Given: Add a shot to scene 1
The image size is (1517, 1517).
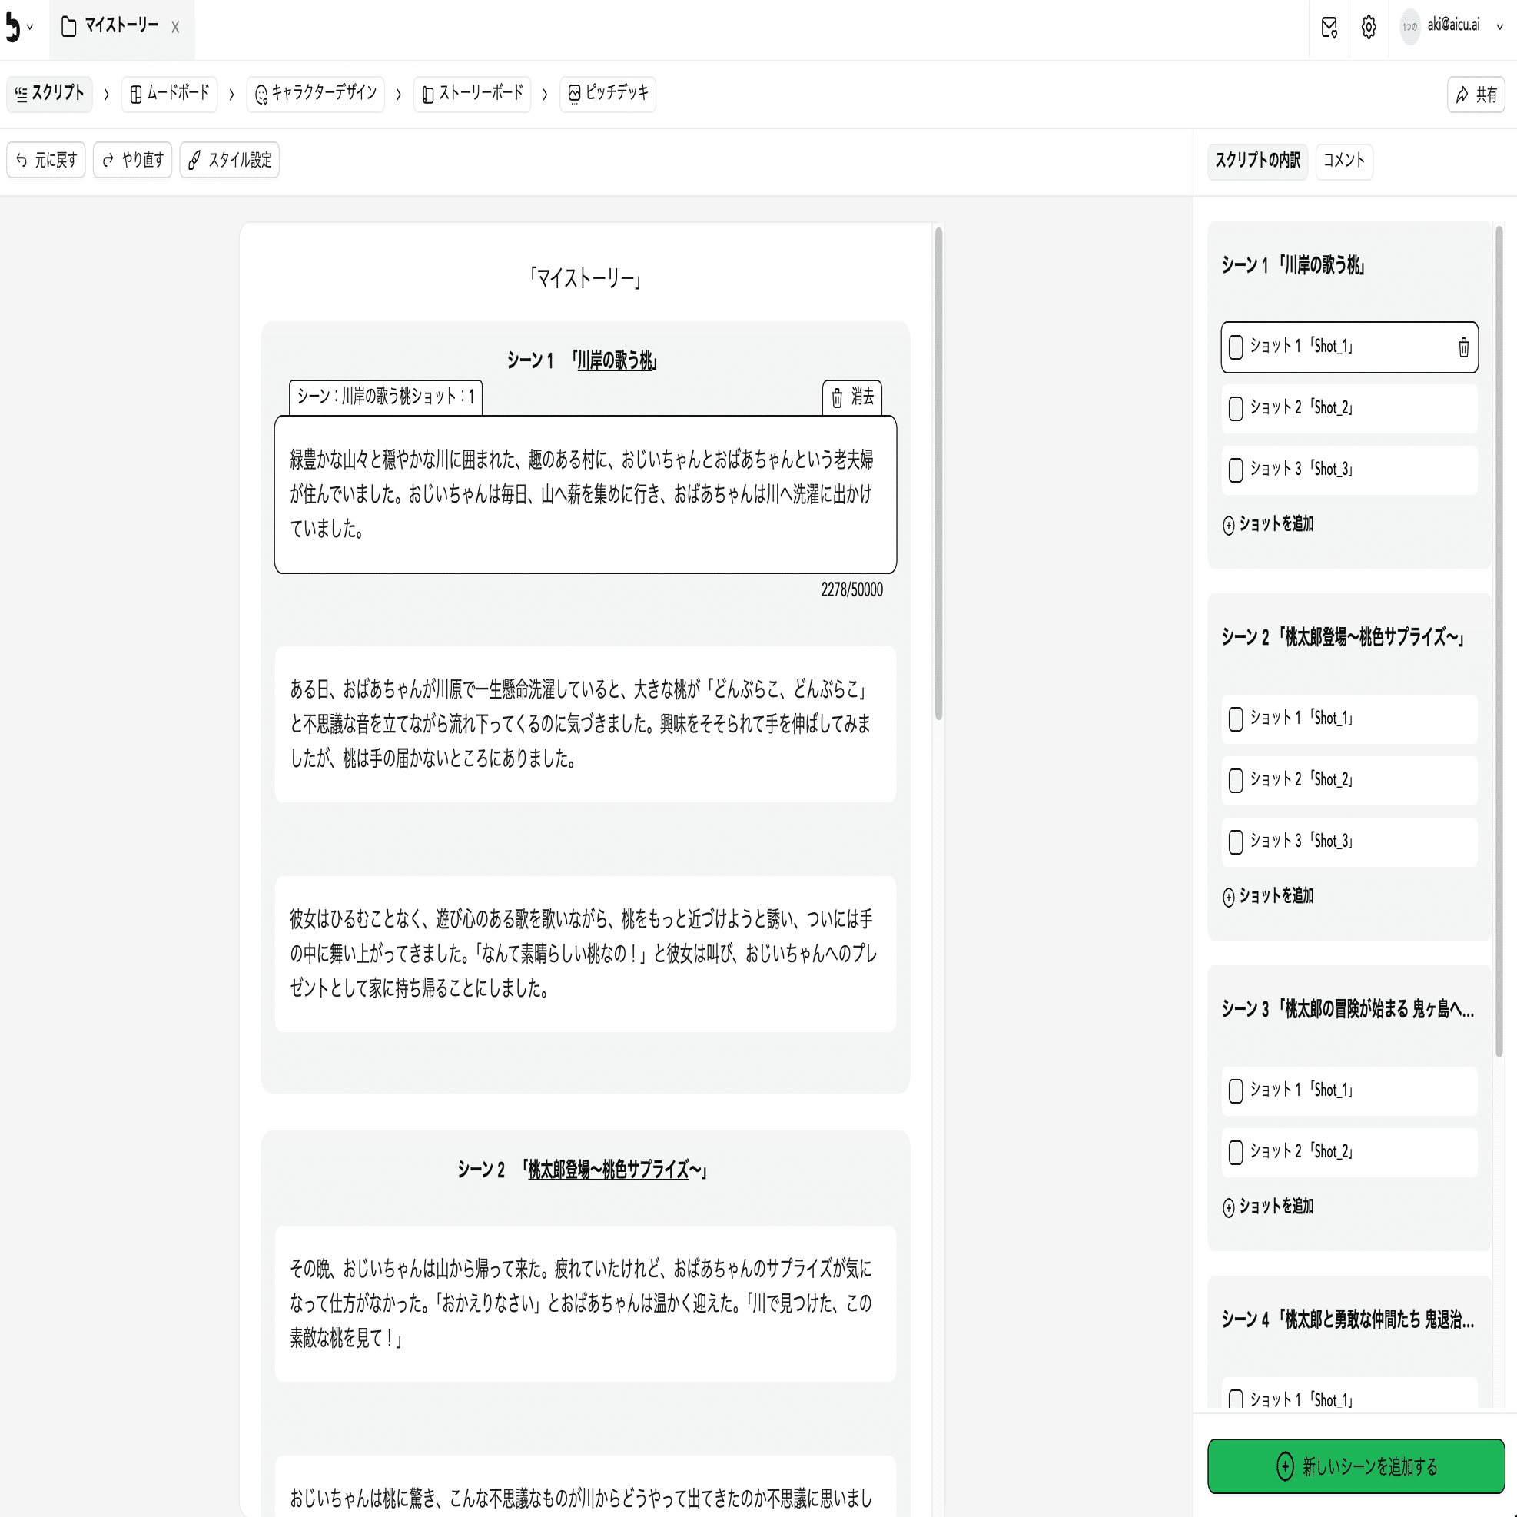Looking at the screenshot, I should tap(1267, 525).
